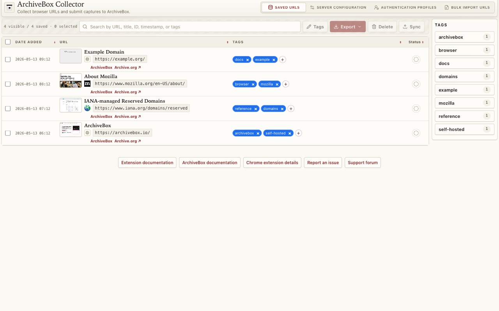Tick the IANA-managed Reserved Domains checkbox
This screenshot has height=311, width=499.
[x=8, y=108]
